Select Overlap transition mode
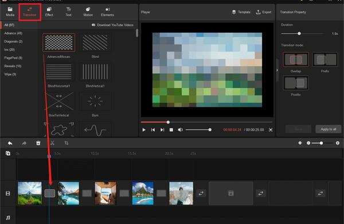 [x=296, y=60]
